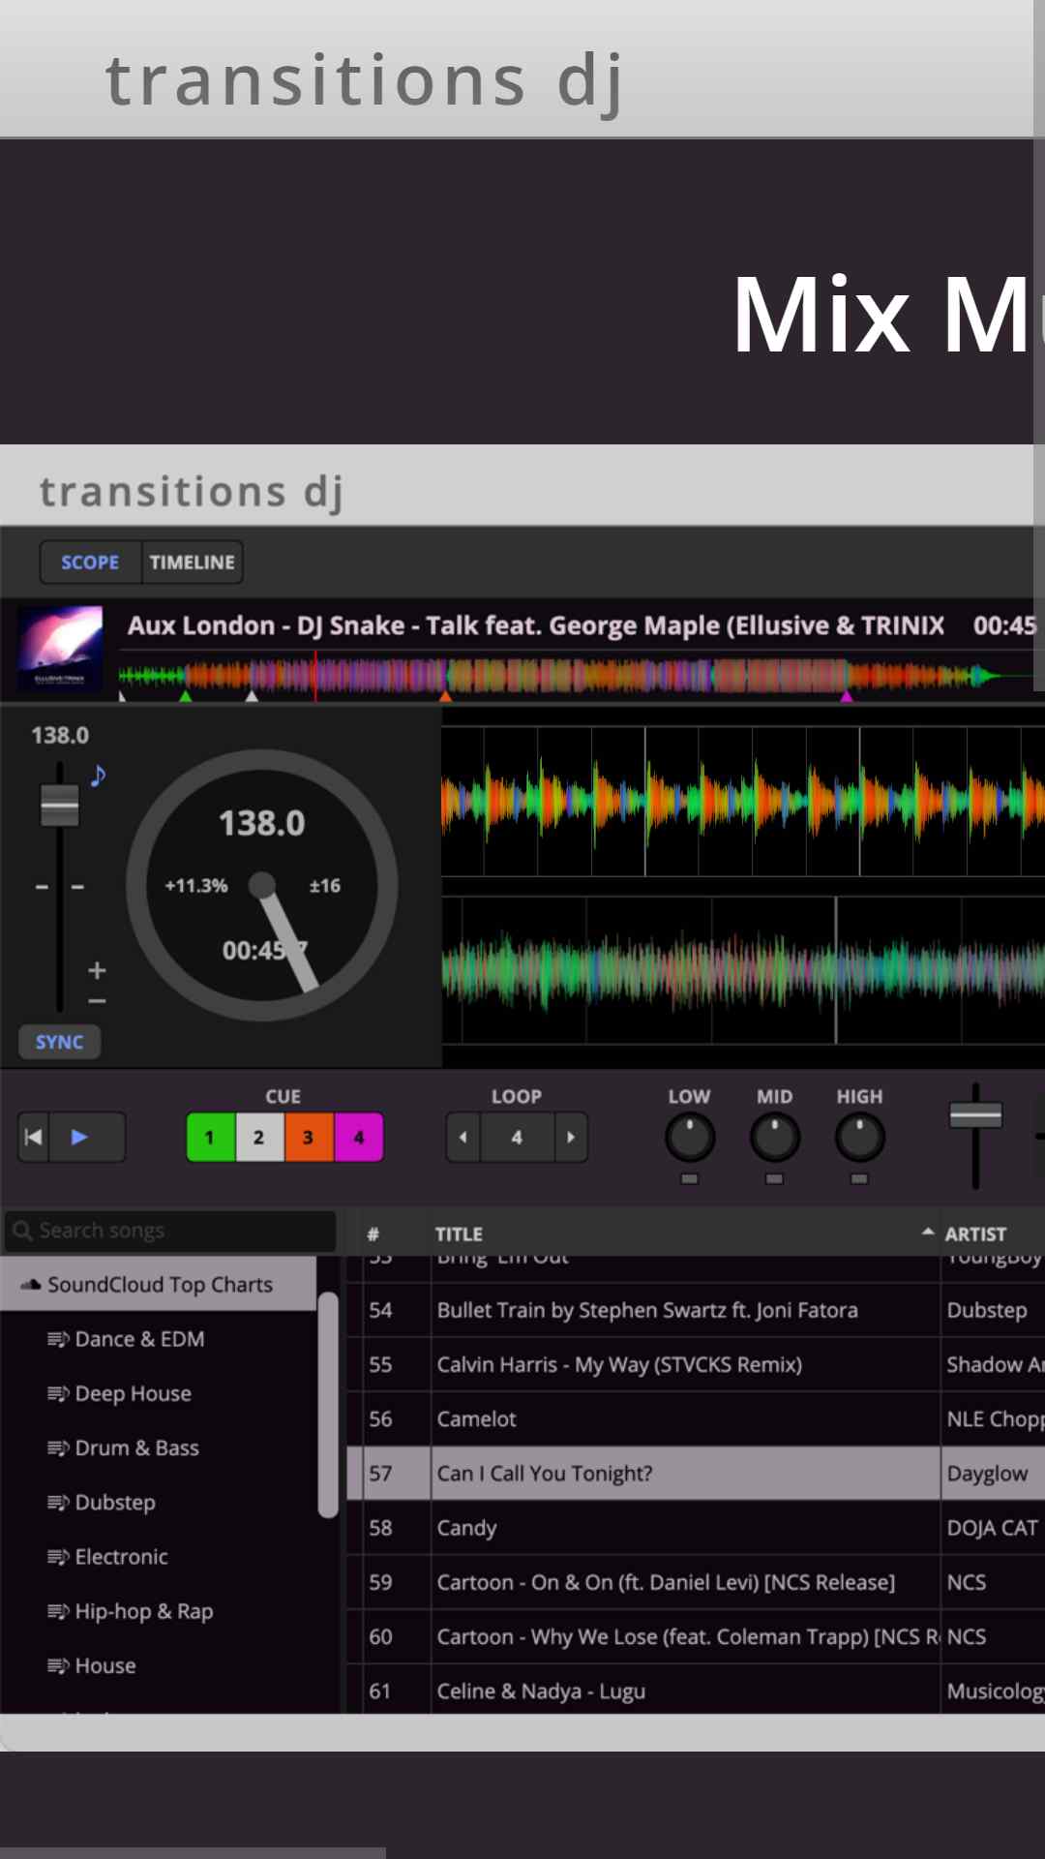
Task: Click the upper scrolling waveform display
Action: 743,802
